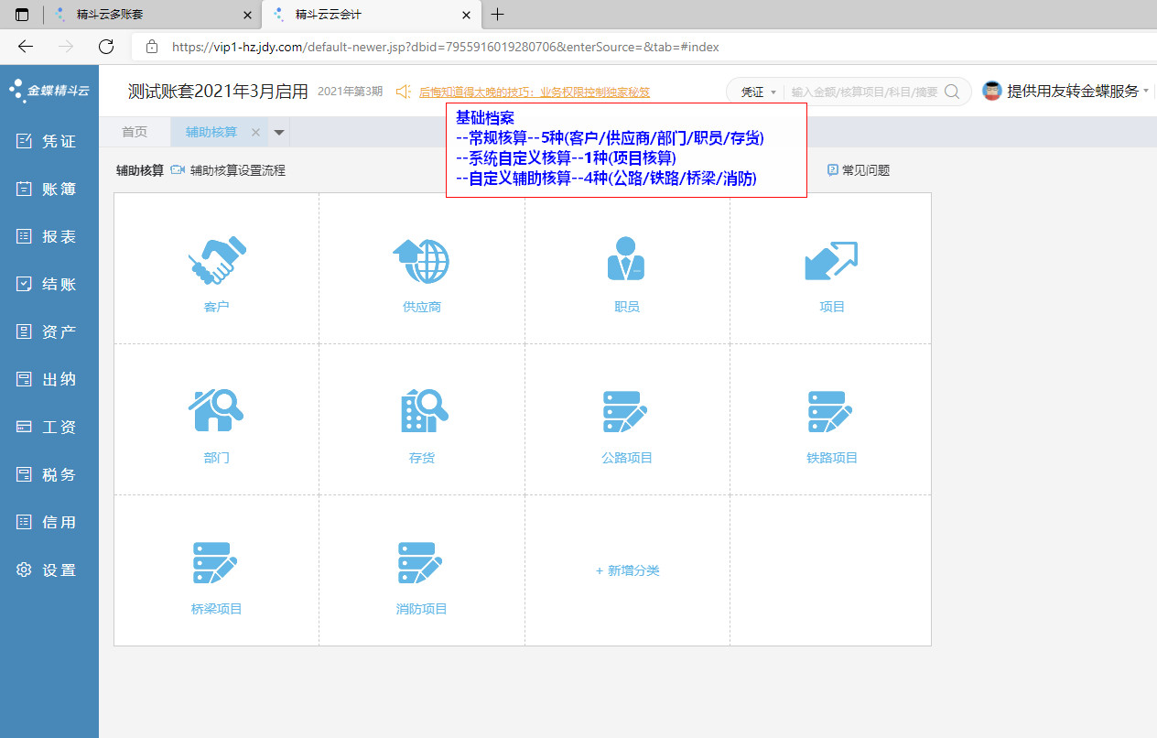The width and height of the screenshot is (1157, 738).
Task: Open 账簿 in the left sidebar
Action: pos(49,190)
